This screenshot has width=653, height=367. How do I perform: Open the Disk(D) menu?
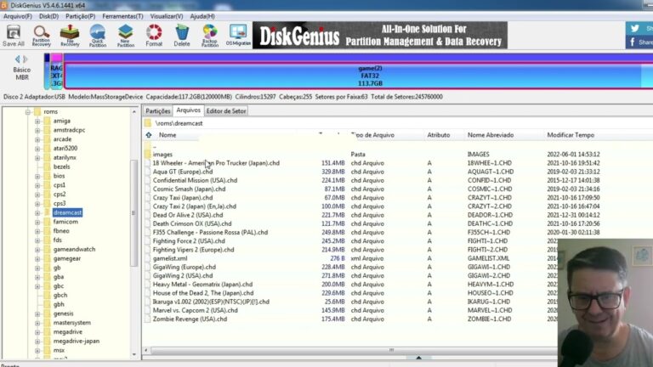48,16
